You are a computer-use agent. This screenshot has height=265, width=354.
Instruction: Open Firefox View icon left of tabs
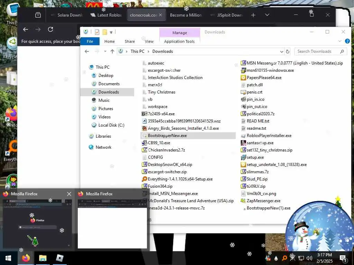click(38, 15)
